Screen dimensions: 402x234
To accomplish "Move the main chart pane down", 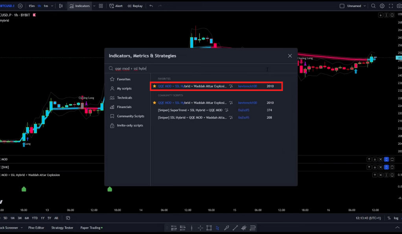I will (x=380, y=15).
